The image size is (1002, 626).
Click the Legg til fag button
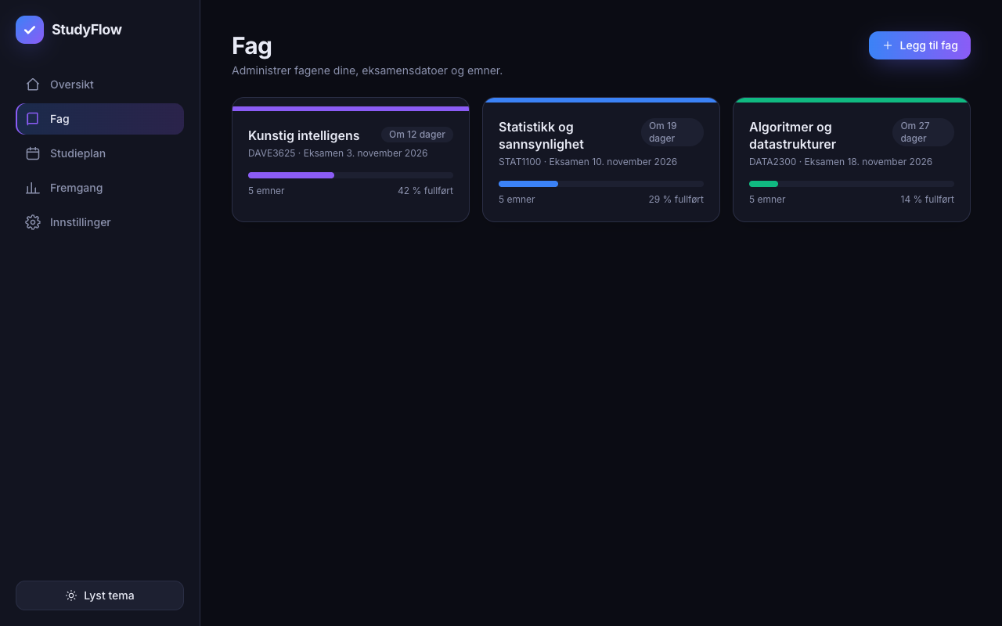(920, 45)
